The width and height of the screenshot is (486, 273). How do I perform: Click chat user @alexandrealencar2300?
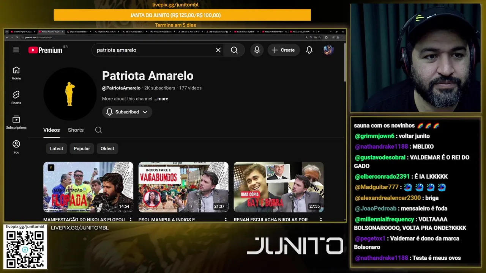[388, 198]
